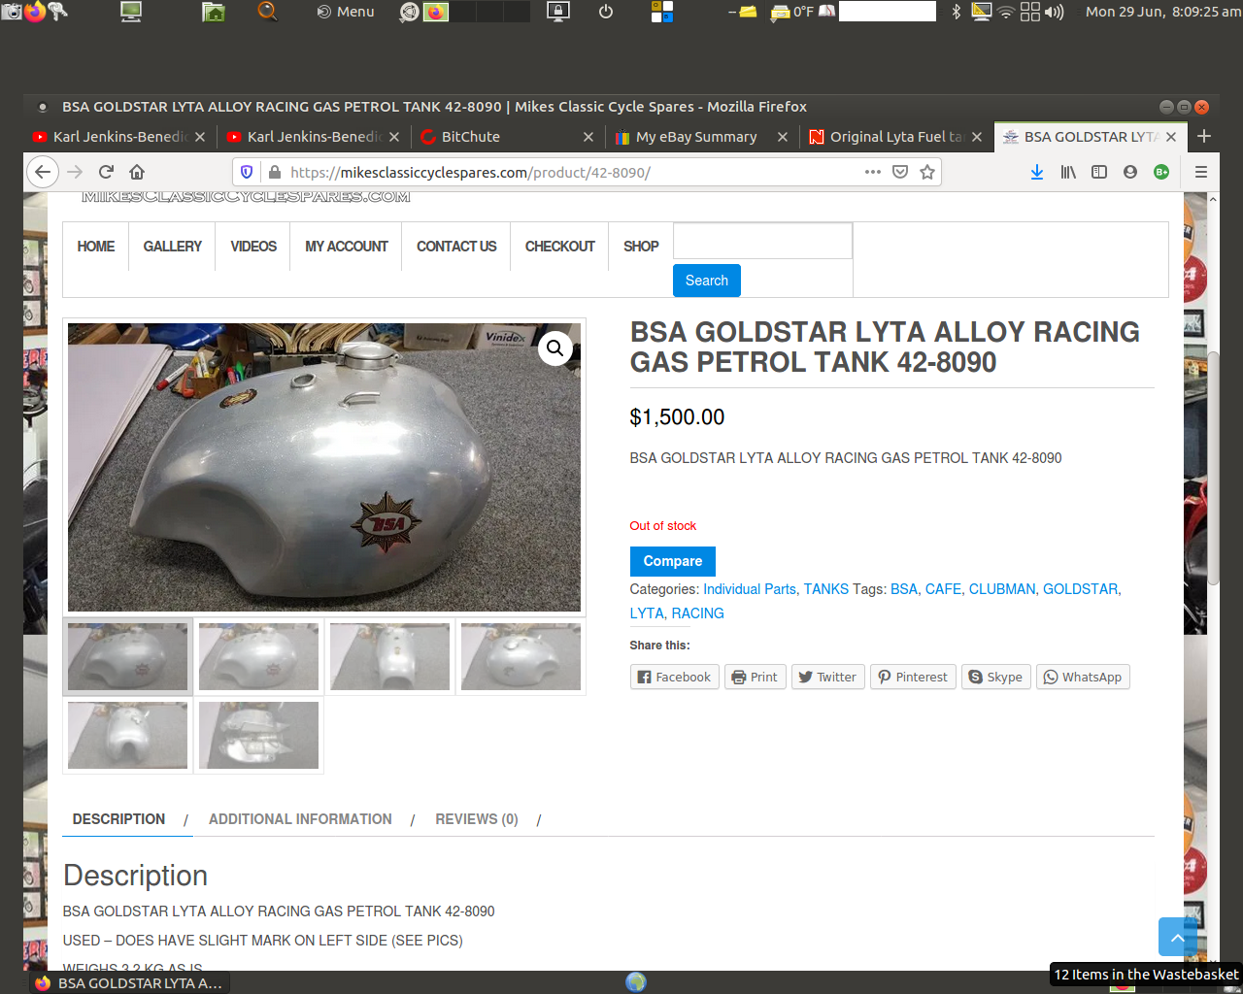
Task: Zoom product image with magnifier icon
Action: coord(555,348)
